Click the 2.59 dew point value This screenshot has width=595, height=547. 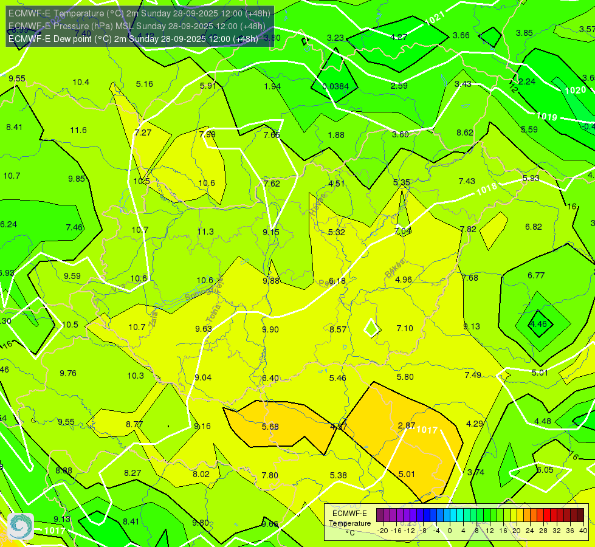pos(399,86)
